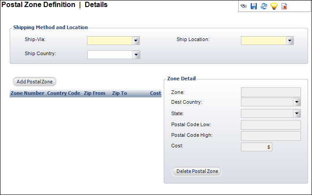312x195 pixels.
Task: Sort by the Zone Number column header
Action: click(x=27, y=94)
